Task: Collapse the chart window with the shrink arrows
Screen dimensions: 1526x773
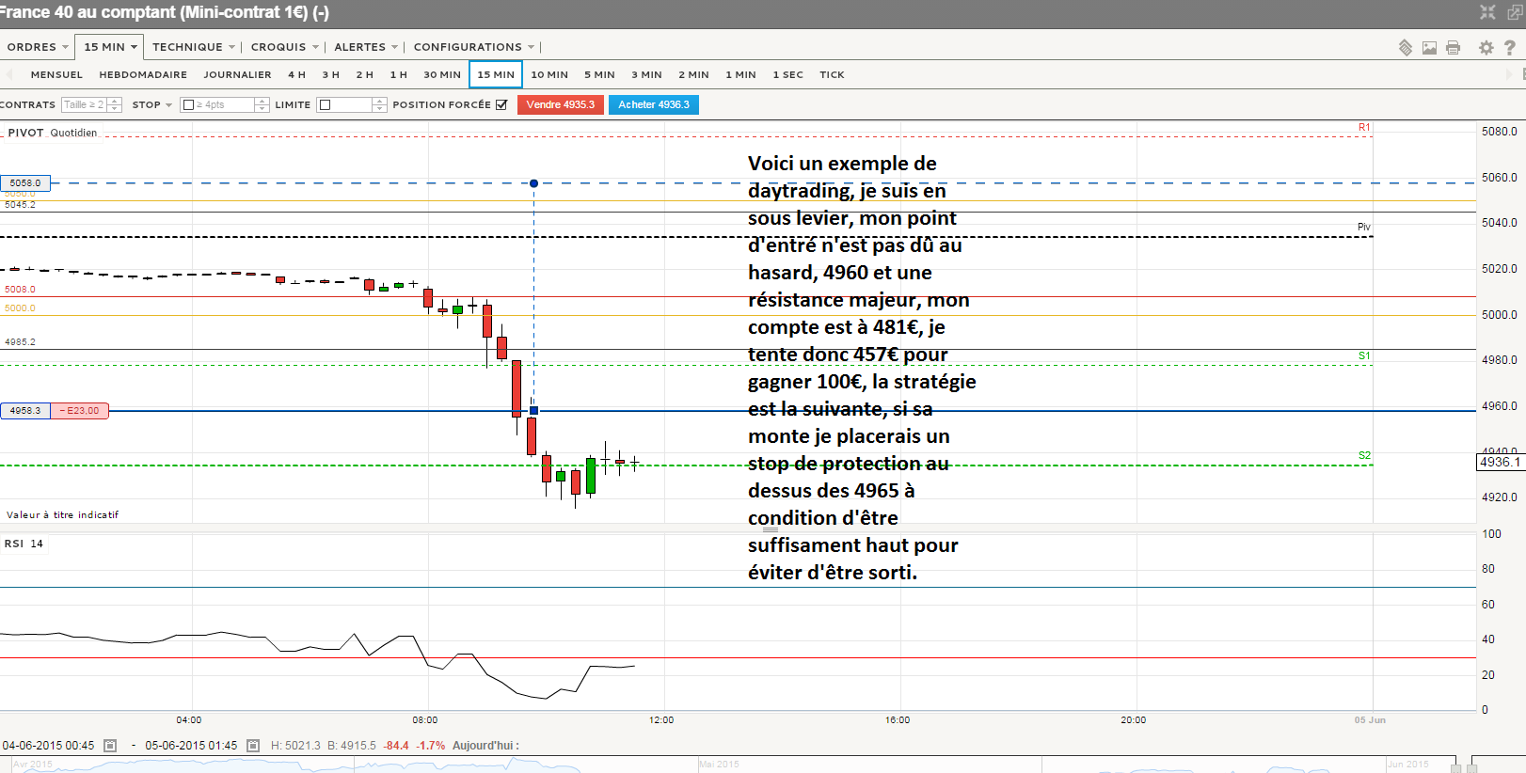Action: click(x=1487, y=12)
